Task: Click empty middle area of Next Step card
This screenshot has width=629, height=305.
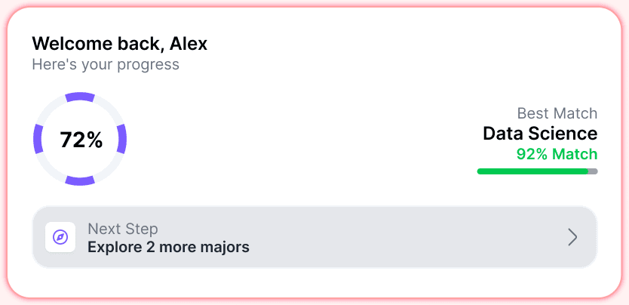Action: [401, 237]
